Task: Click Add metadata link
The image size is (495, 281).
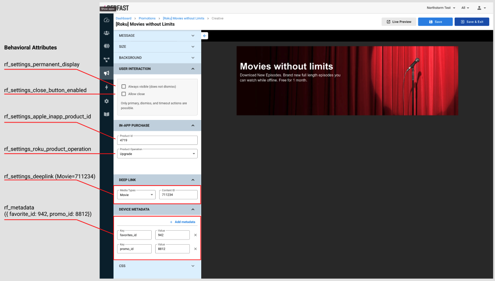Action: tap(182, 222)
